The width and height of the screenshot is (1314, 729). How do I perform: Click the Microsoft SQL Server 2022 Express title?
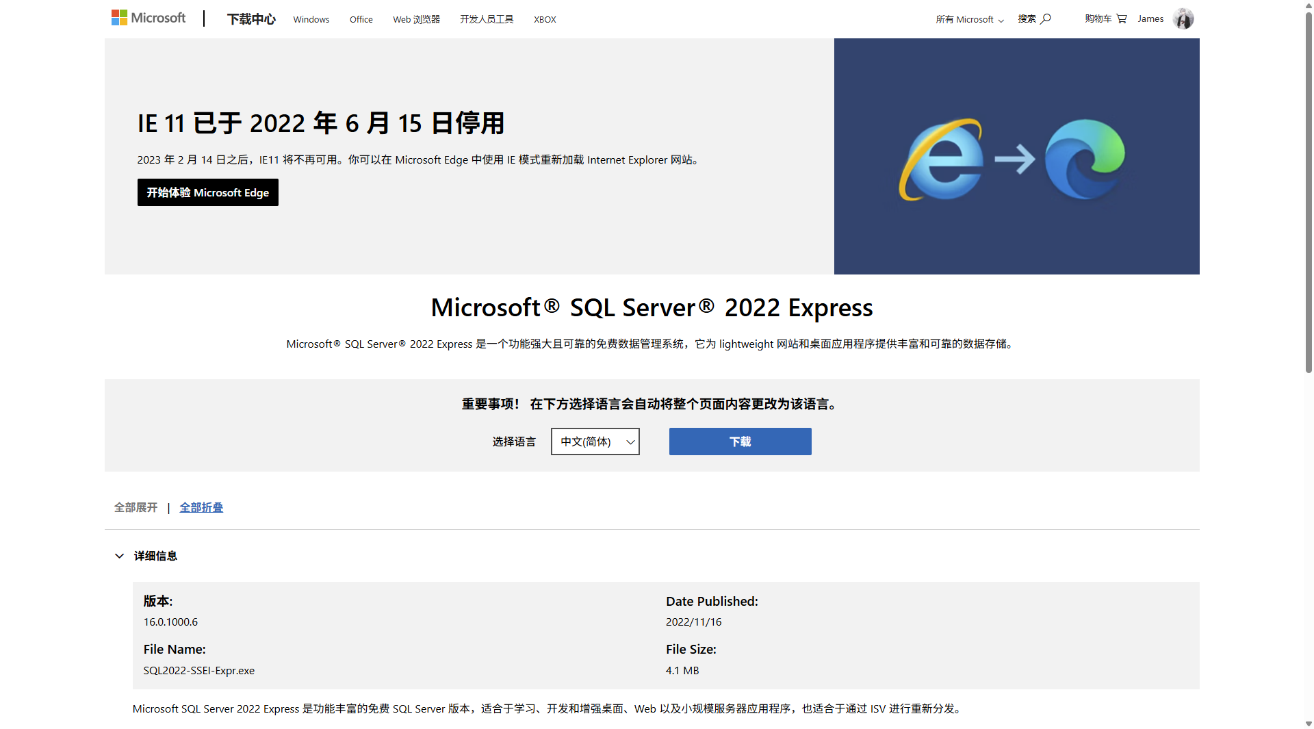coord(652,307)
